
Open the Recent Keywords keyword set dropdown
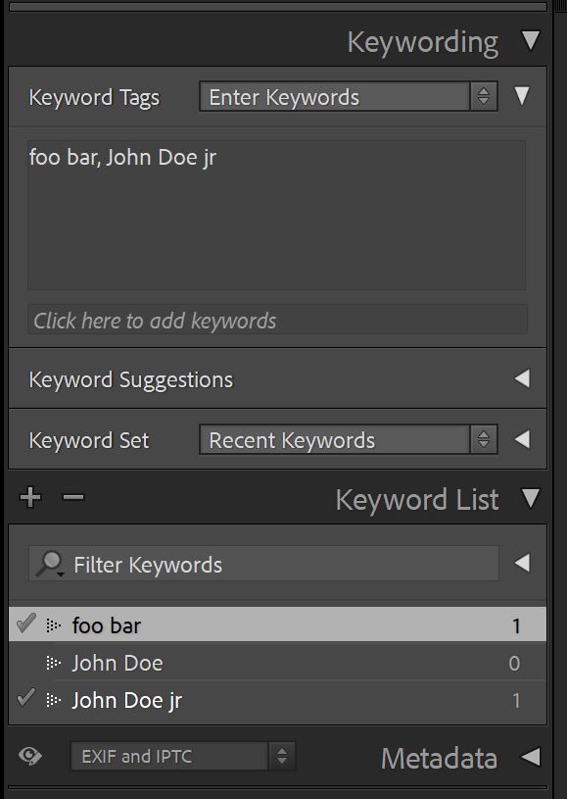483,440
